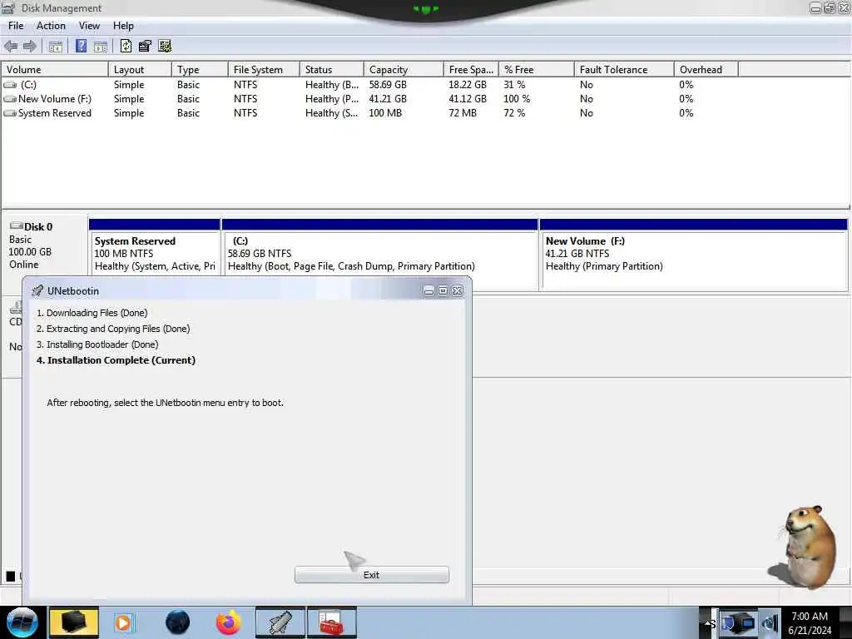Open the Help menu
Screen dimensions: 852x639
123,26
